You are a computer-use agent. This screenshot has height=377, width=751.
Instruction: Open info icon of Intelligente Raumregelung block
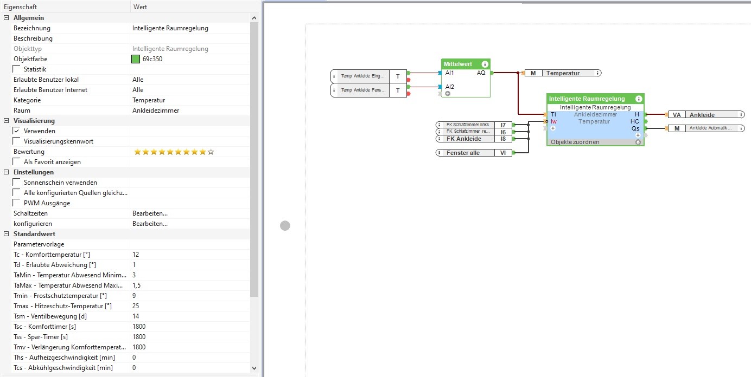tap(639, 99)
